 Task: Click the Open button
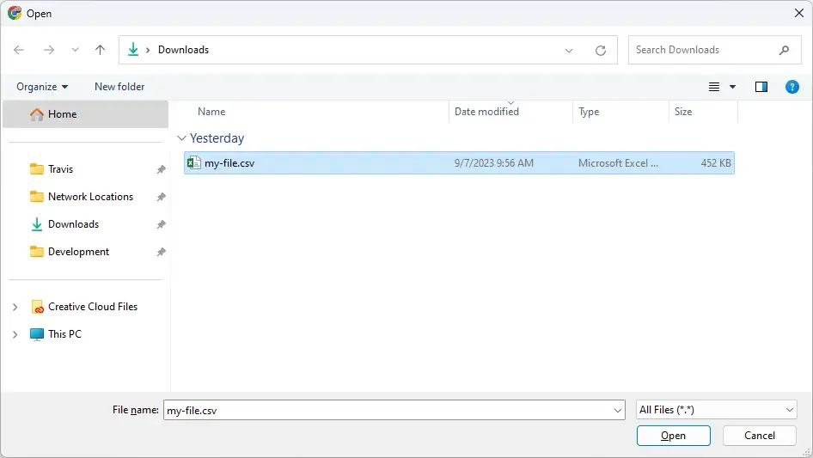point(673,436)
